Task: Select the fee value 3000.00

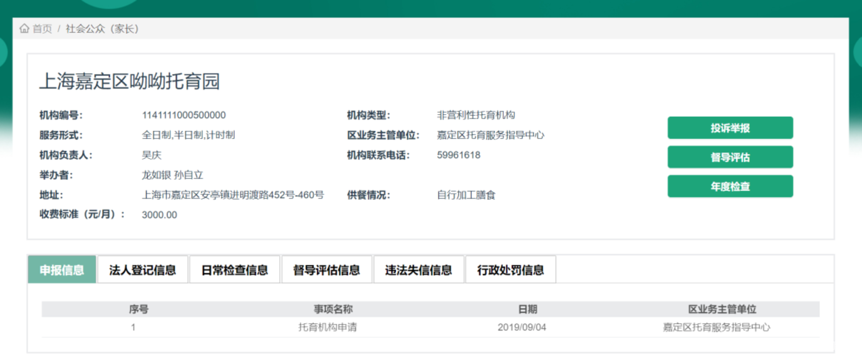Action: (160, 215)
